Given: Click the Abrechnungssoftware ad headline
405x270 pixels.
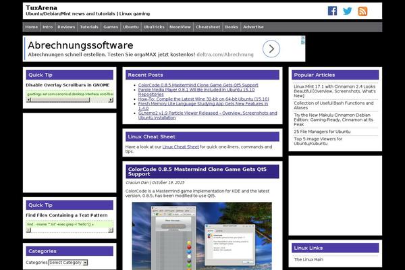Looking at the screenshot, I should tap(80, 45).
